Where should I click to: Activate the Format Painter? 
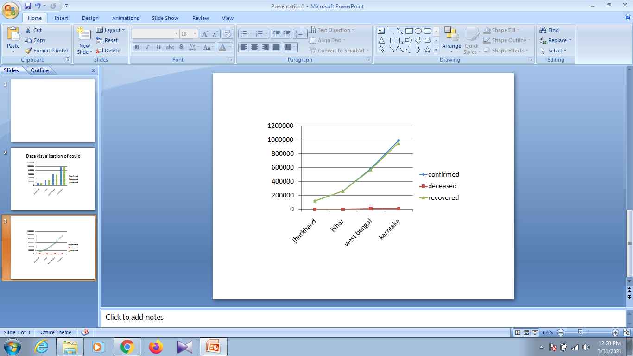coord(46,51)
